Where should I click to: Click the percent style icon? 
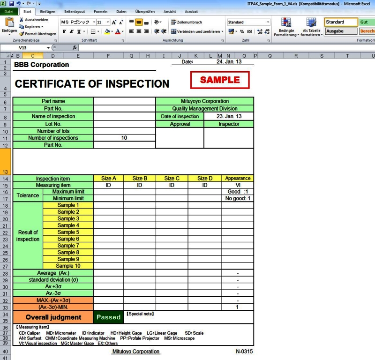click(x=242, y=31)
